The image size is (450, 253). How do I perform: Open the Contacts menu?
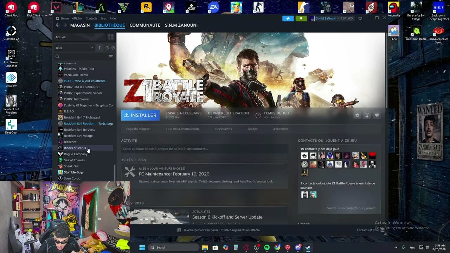91,18
